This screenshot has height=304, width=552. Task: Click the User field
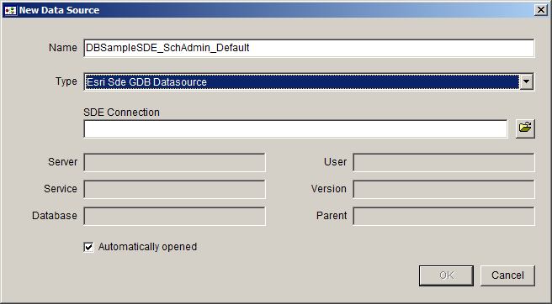click(444, 162)
